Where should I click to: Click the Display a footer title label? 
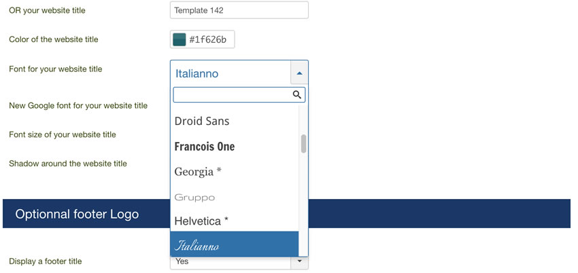point(46,261)
